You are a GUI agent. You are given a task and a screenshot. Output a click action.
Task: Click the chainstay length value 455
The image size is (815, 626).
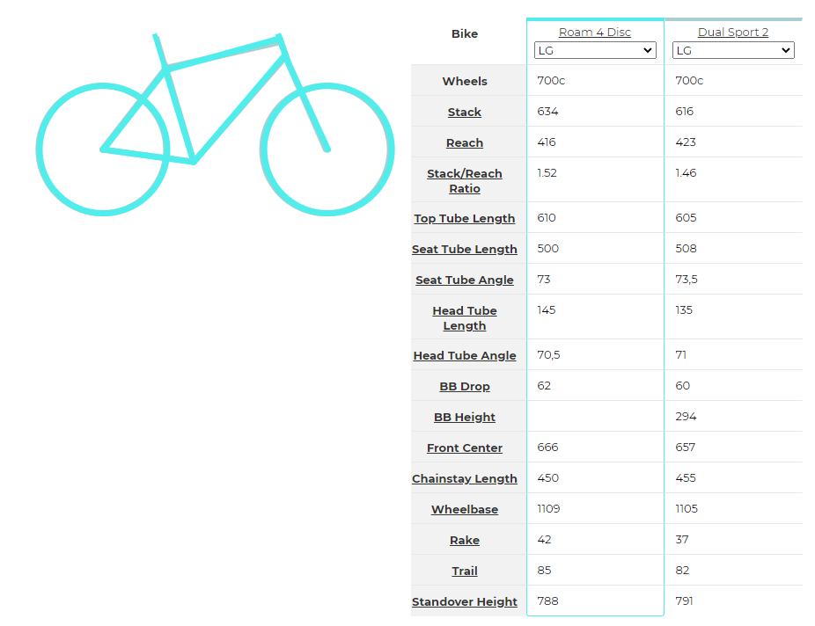point(686,478)
